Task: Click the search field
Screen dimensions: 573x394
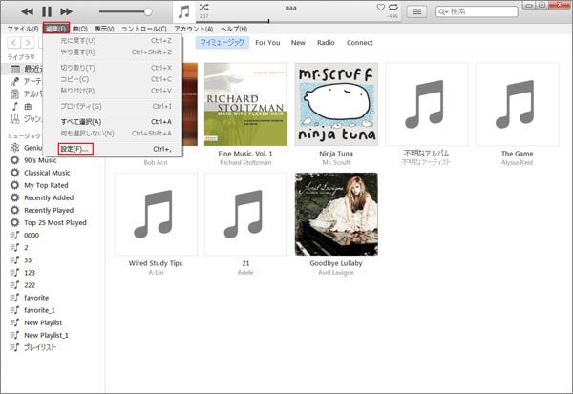Action: point(477,11)
